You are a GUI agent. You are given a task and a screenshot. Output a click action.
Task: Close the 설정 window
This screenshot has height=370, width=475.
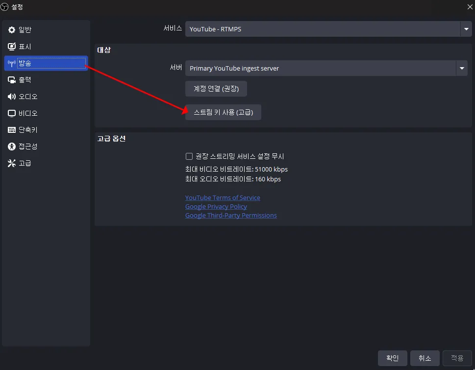click(470, 7)
